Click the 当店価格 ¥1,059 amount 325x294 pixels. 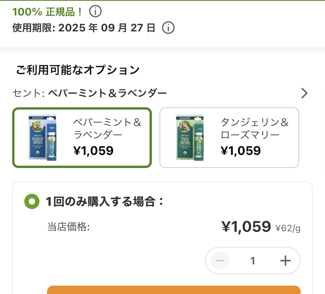[246, 226]
